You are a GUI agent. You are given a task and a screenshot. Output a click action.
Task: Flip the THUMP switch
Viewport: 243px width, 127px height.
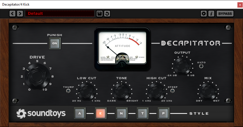tap(68, 91)
